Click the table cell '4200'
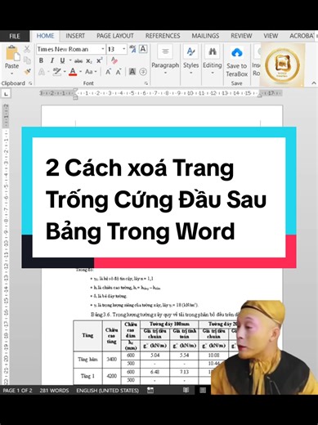Viewport: 318px width, 425px height. (112, 376)
